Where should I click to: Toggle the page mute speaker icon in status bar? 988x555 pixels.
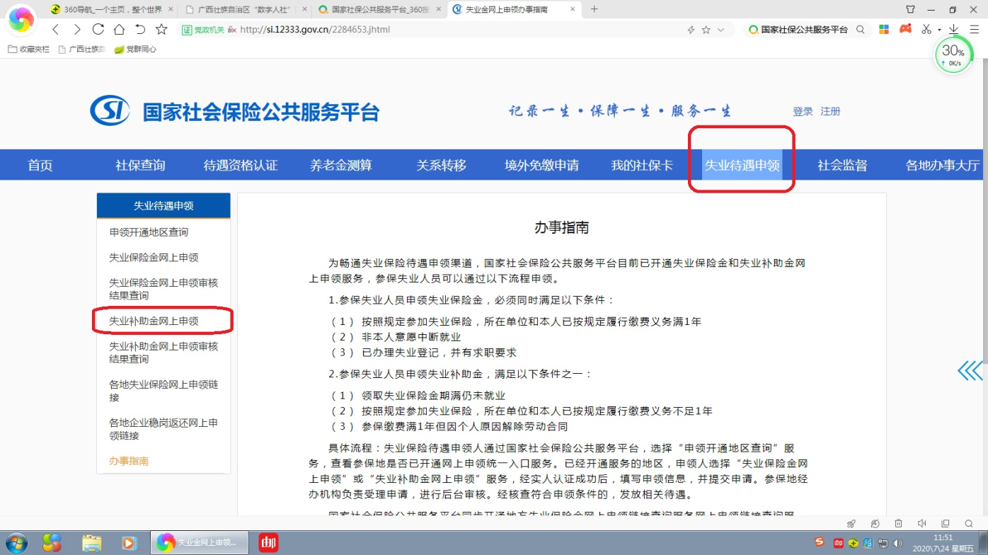[921, 523]
